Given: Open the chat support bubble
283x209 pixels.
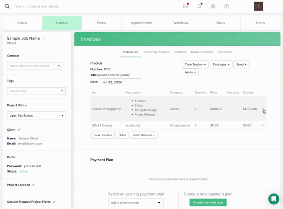Looking at the screenshot, I should (x=274, y=199).
